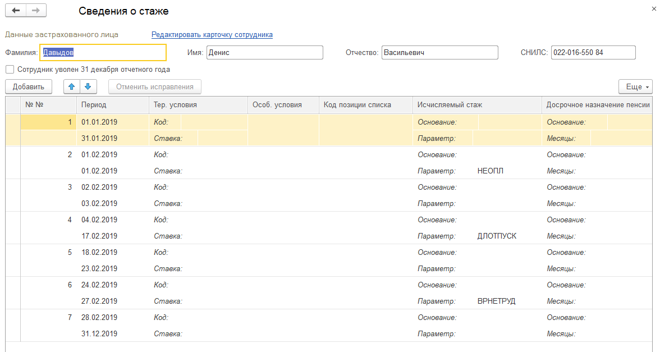Click the Добавить button
Image resolution: width=660 pixels, height=352 pixels.
pyautogui.click(x=28, y=86)
